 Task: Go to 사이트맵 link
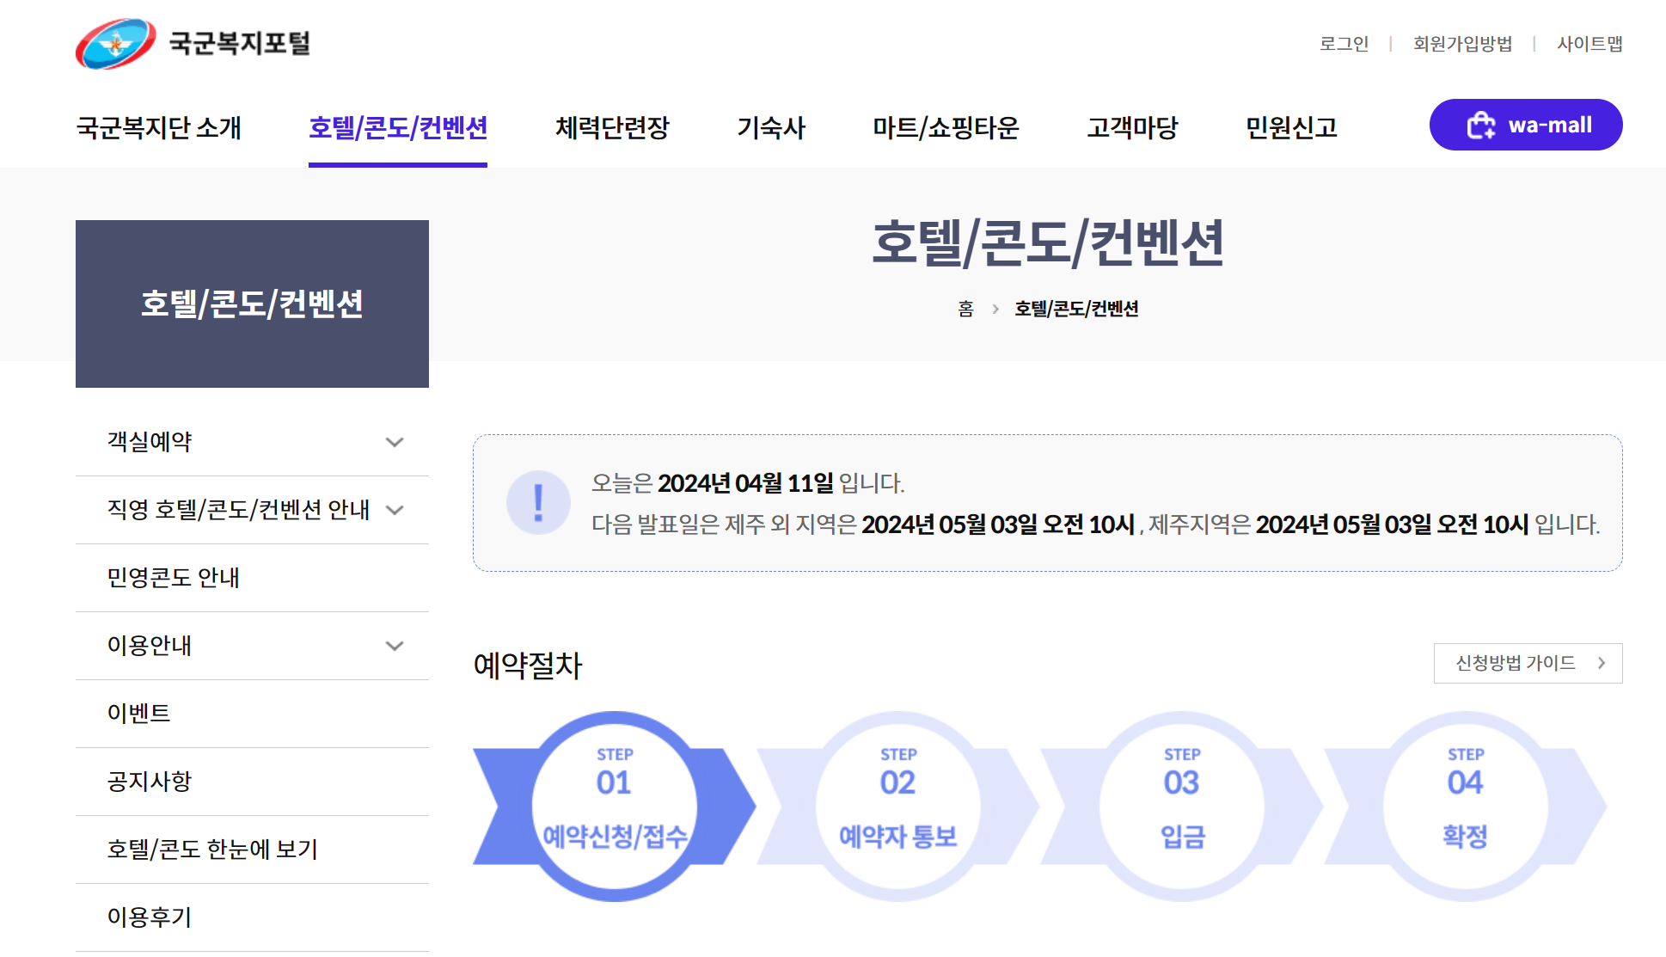[x=1589, y=44]
